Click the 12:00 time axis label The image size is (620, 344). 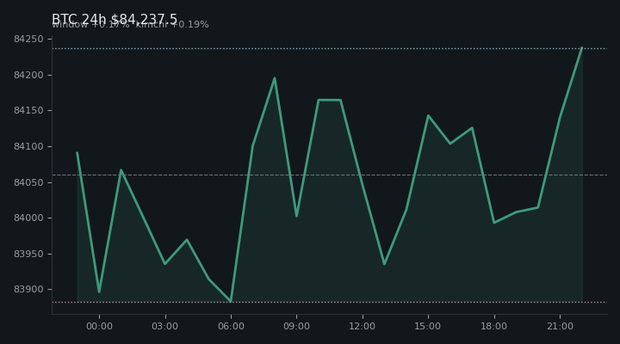tap(363, 326)
